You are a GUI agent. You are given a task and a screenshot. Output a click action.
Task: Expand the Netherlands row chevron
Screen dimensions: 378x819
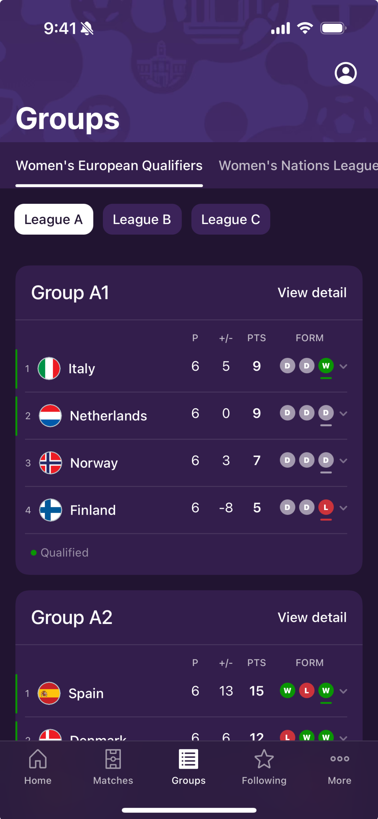click(343, 414)
